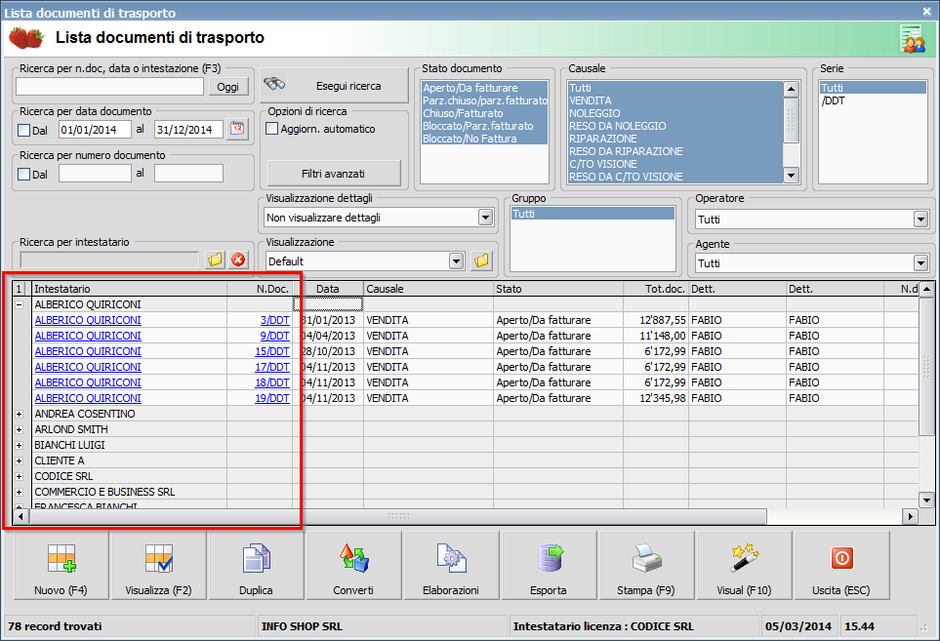This screenshot has height=641, width=940.
Task: Enable Dal checkbox for data documento
Action: tap(24, 130)
